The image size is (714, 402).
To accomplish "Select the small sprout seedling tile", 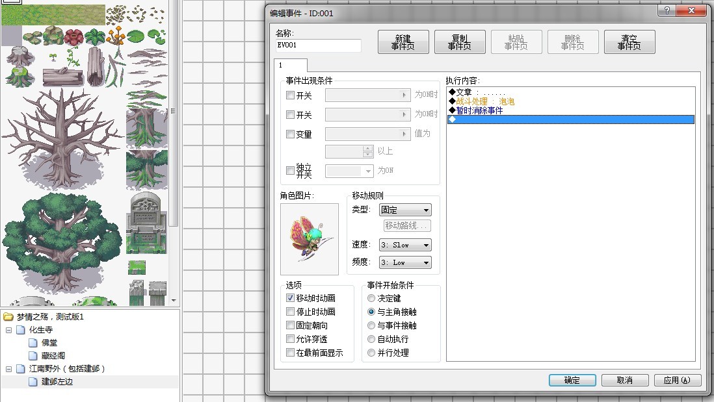I will pos(53,57).
